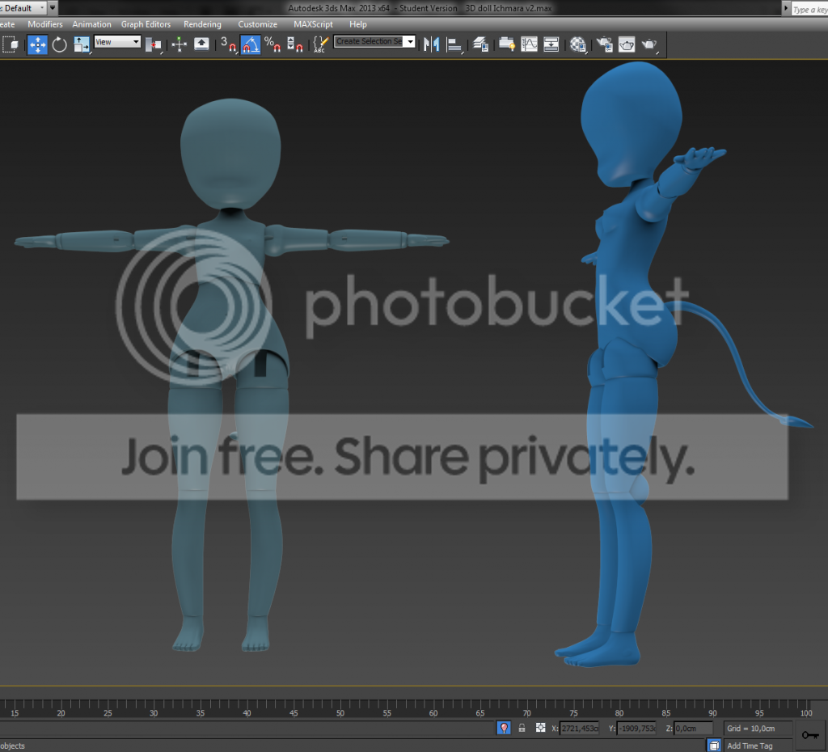The height and width of the screenshot is (752, 828).
Task: Open Edit Named Selection Sets icon
Action: (320, 44)
